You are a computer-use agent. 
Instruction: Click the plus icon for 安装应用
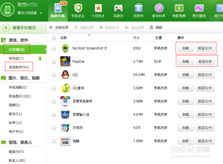click(51, 27)
